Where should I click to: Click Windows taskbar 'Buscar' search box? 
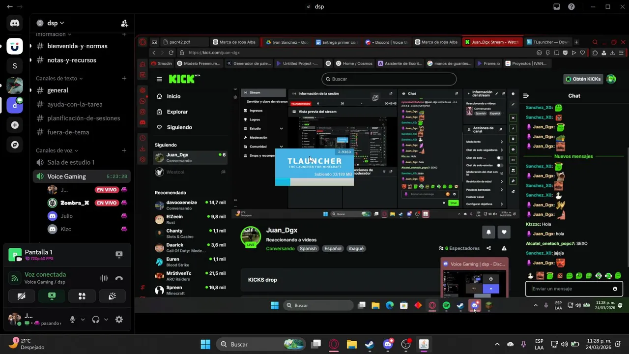[x=261, y=344]
